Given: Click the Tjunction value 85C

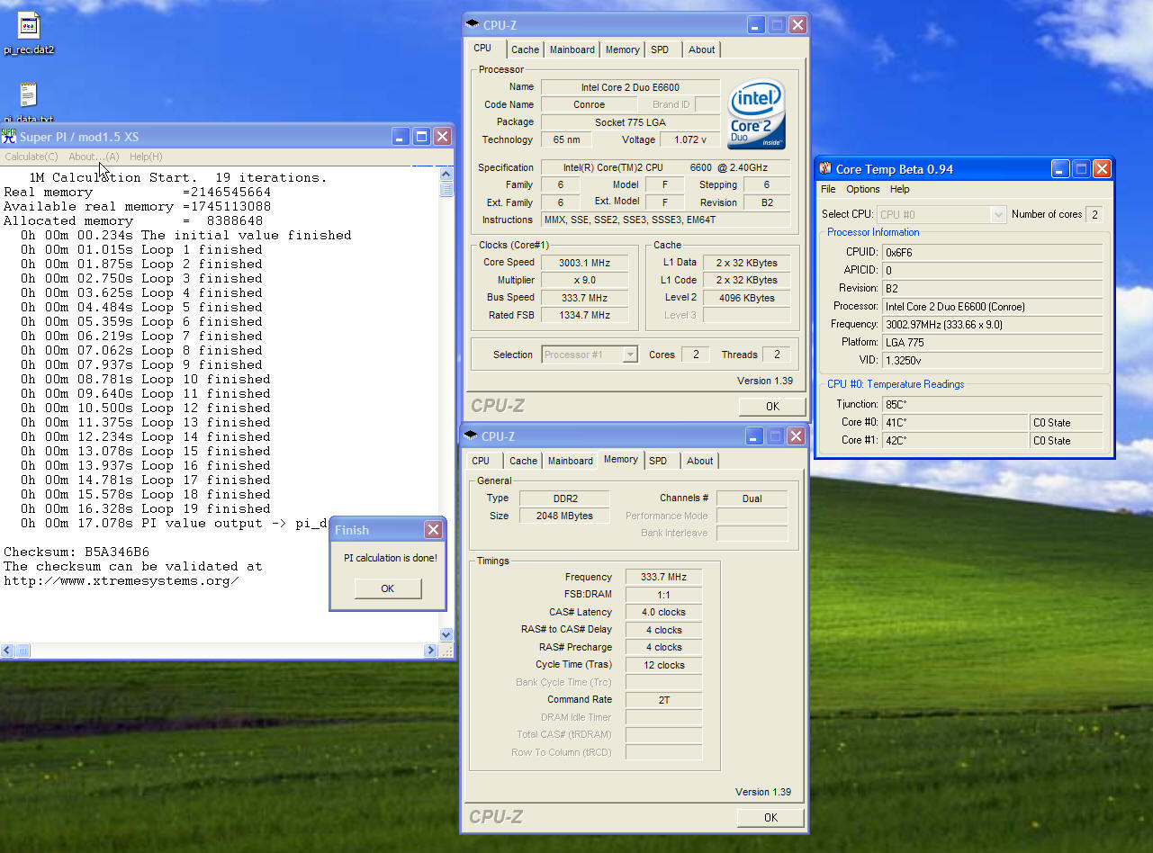Looking at the screenshot, I should click(x=993, y=405).
